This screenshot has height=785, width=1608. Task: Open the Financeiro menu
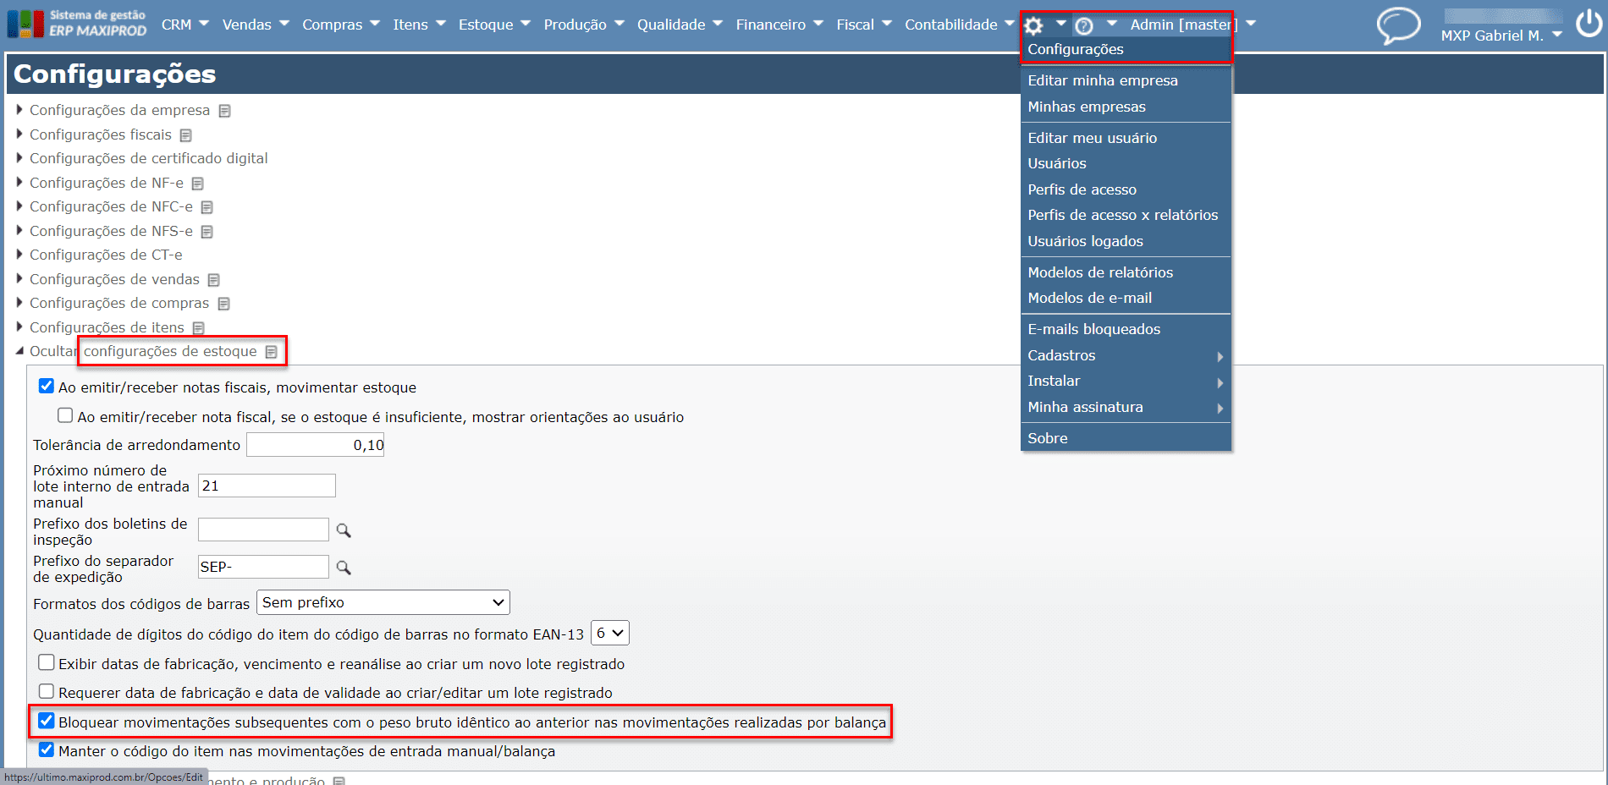pyautogui.click(x=779, y=25)
